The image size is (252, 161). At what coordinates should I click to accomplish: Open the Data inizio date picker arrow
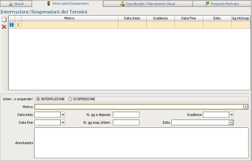pyautogui.click(x=63, y=115)
